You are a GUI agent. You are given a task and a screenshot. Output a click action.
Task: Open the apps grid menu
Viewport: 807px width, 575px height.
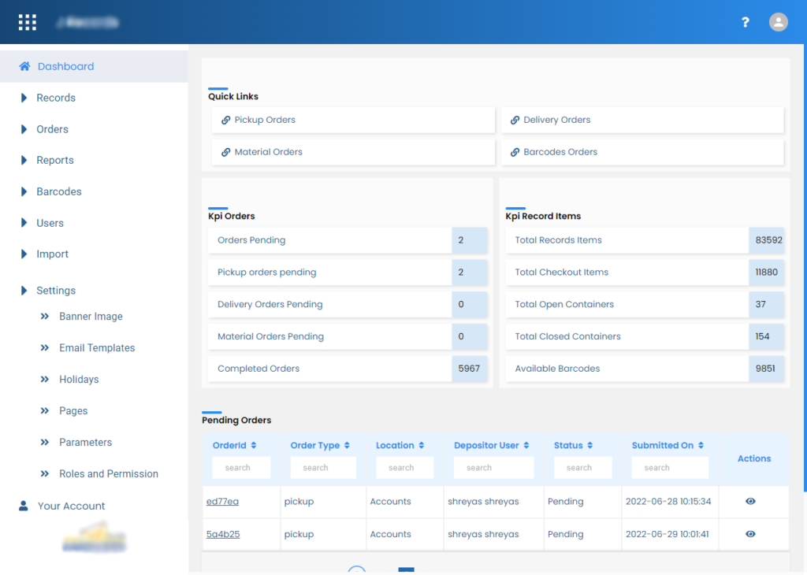(27, 21)
